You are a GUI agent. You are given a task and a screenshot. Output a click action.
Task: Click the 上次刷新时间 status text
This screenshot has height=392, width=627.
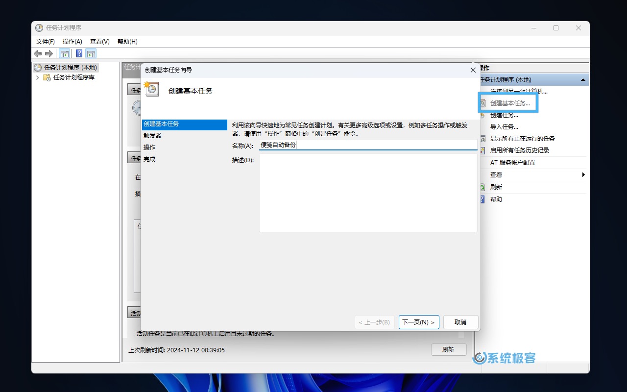[176, 350]
